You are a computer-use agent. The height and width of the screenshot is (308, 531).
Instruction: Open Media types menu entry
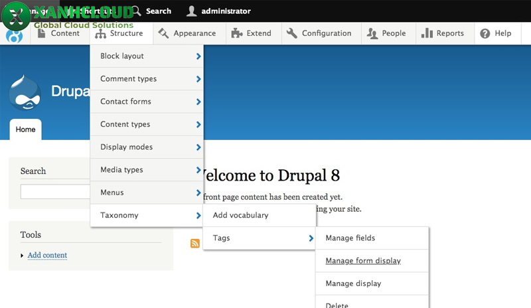point(147,170)
